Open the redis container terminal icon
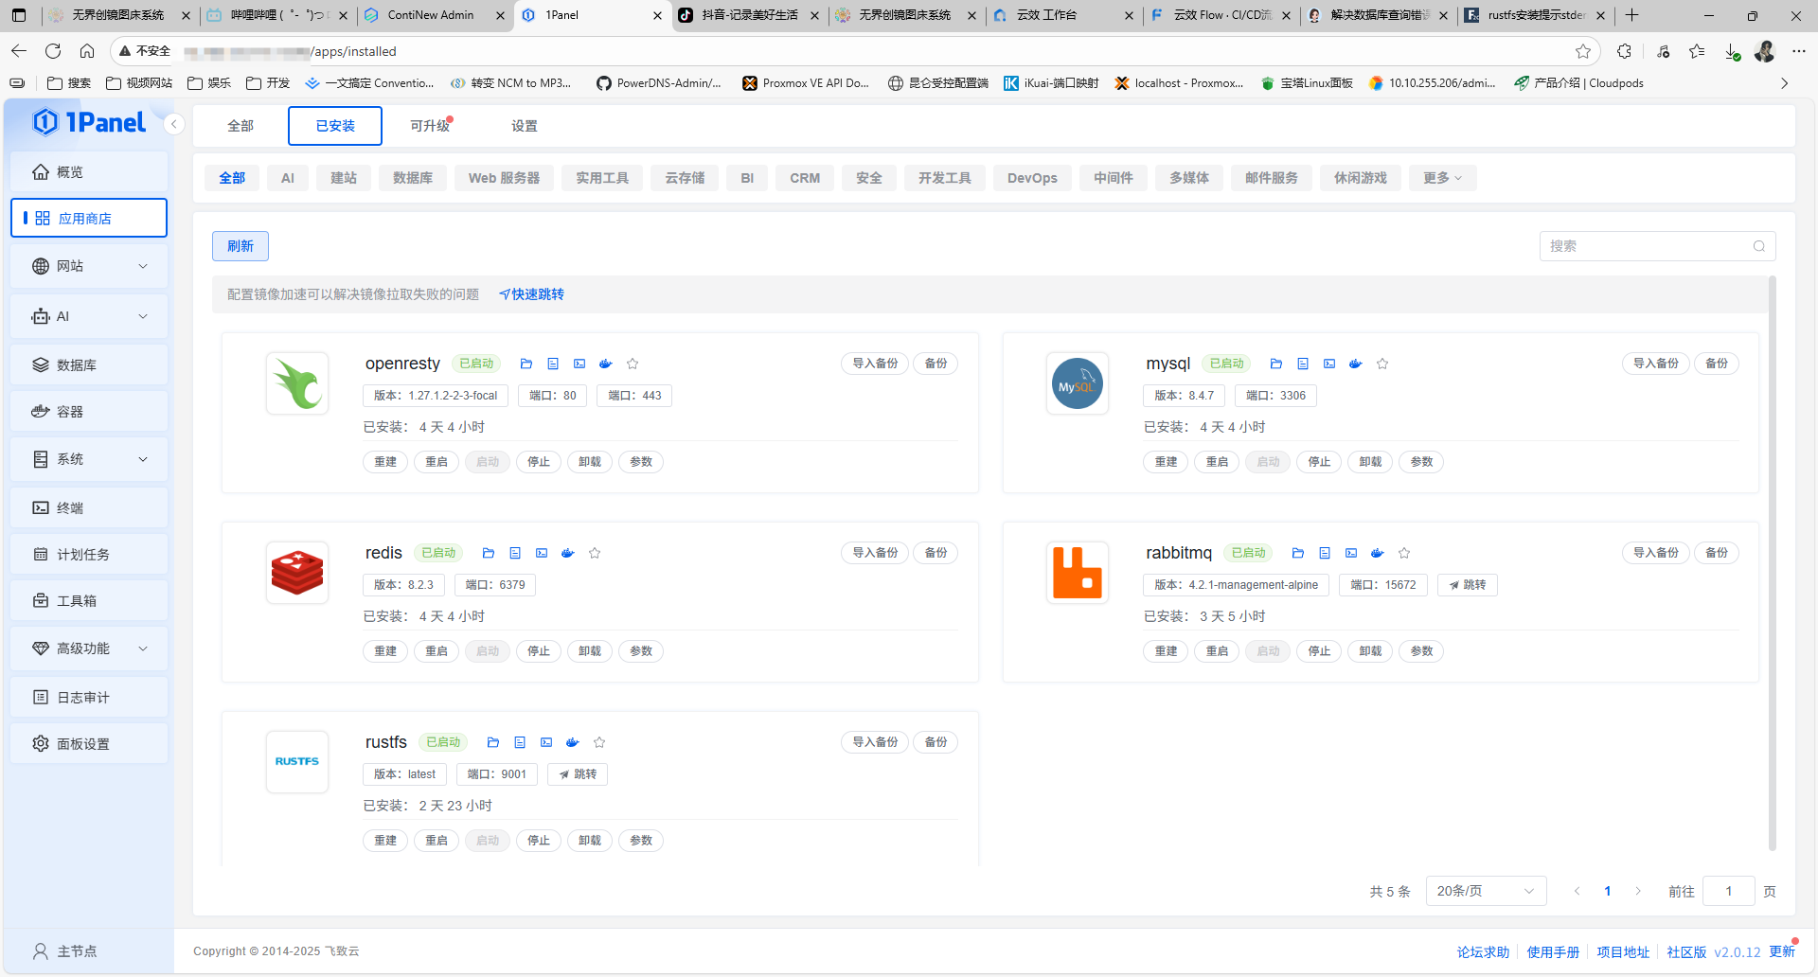Screen dimensions: 1818x977 (x=542, y=553)
